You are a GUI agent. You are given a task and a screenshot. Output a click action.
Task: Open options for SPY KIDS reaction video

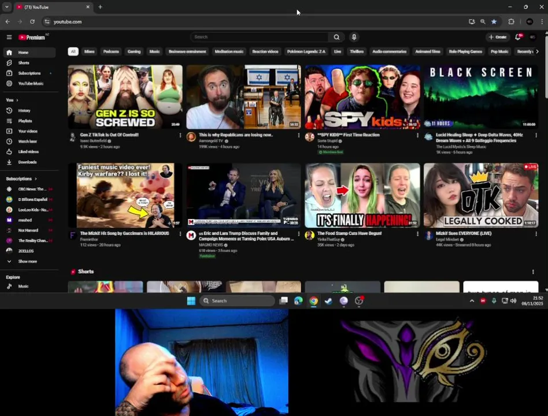pos(417,135)
